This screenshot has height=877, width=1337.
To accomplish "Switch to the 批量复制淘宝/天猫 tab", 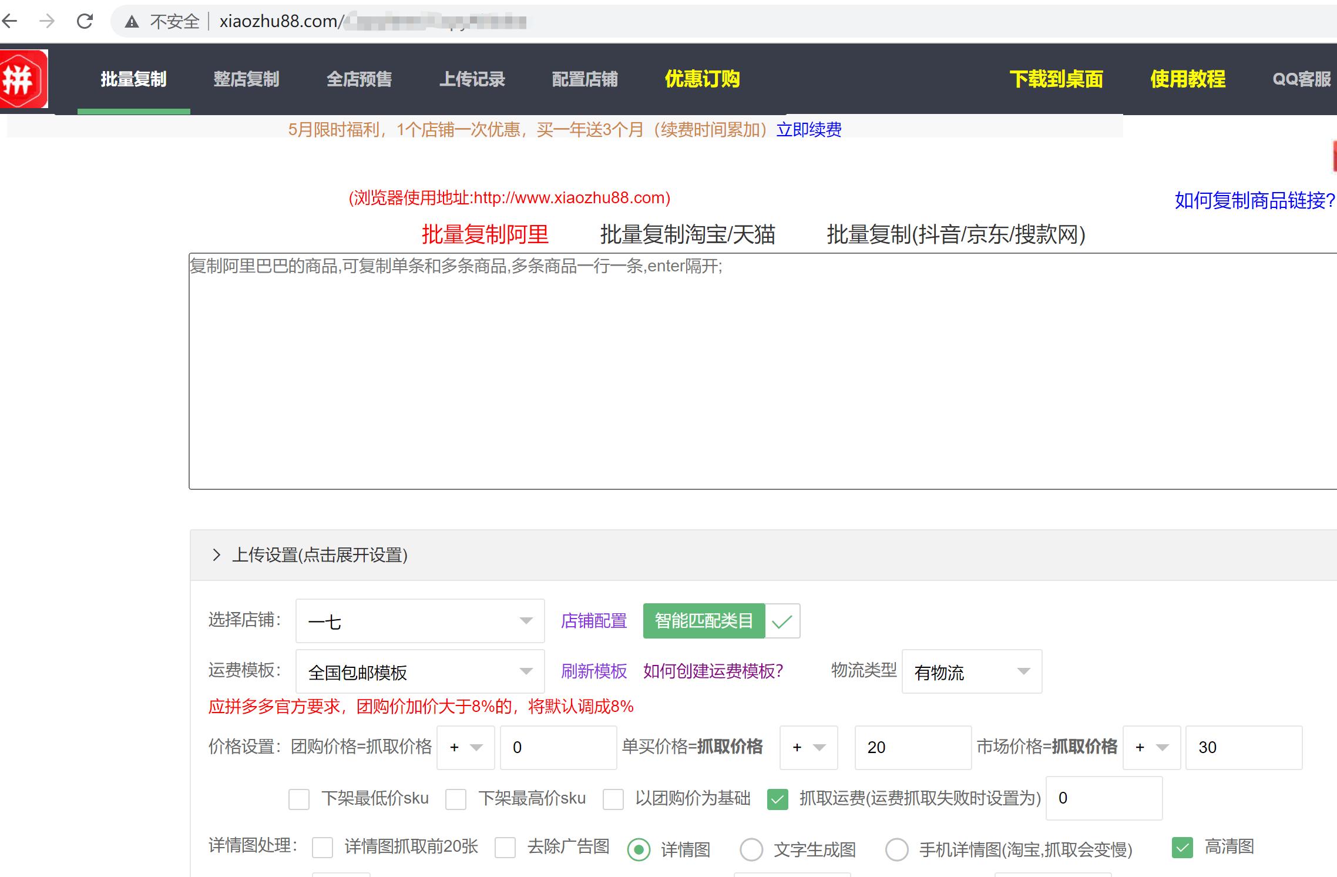I will click(x=687, y=234).
